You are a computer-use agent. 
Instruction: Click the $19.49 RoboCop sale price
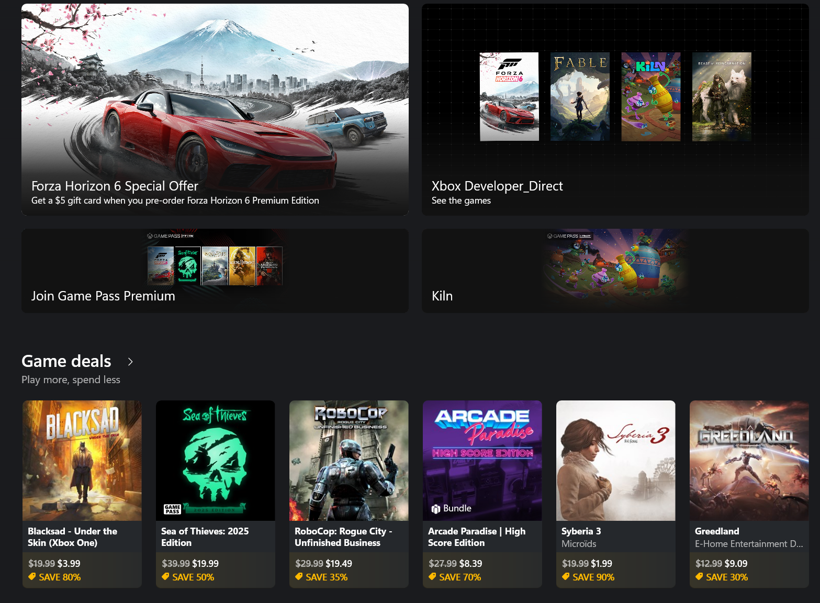[x=339, y=564]
